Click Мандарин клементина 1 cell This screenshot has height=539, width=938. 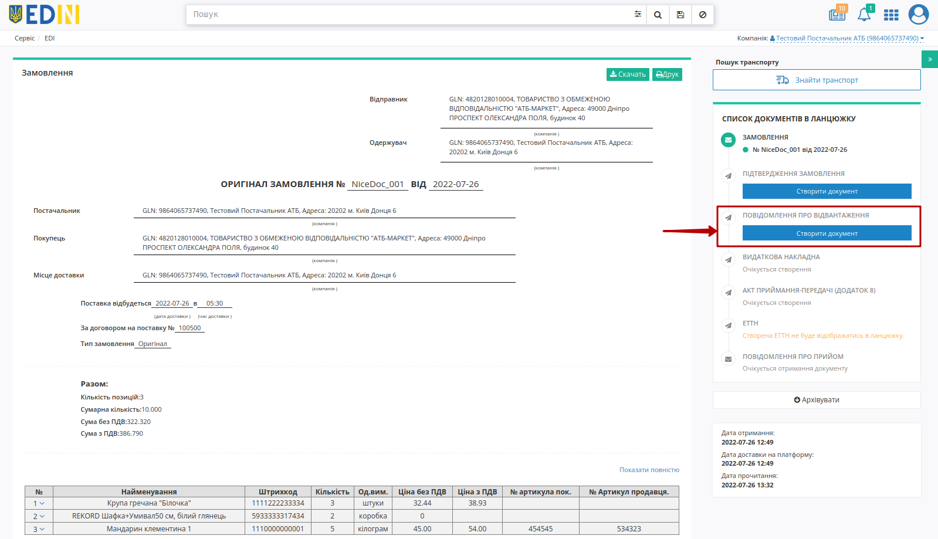[149, 529]
